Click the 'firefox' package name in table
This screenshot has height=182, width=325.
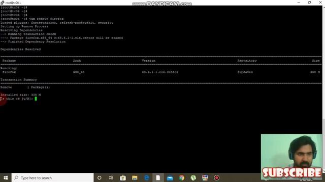click(x=9, y=72)
